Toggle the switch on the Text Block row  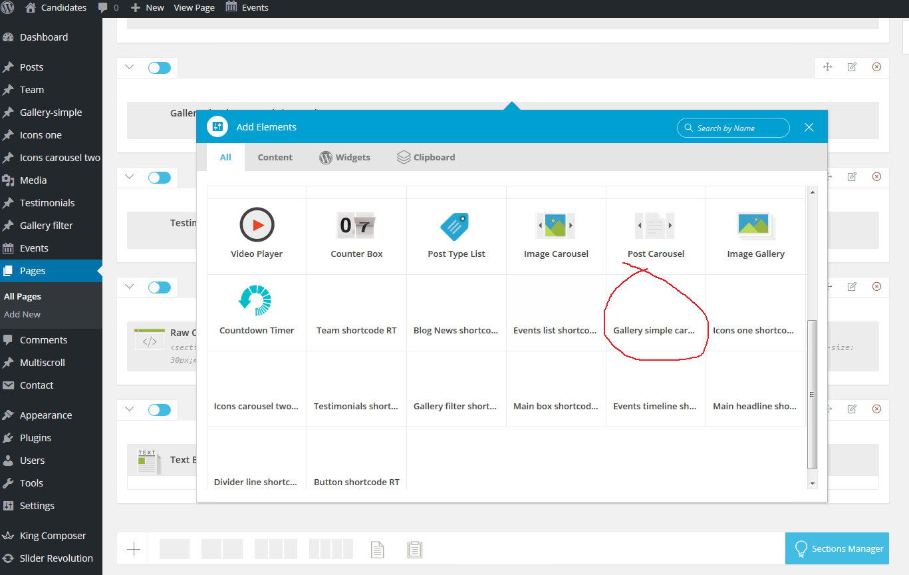tap(160, 410)
